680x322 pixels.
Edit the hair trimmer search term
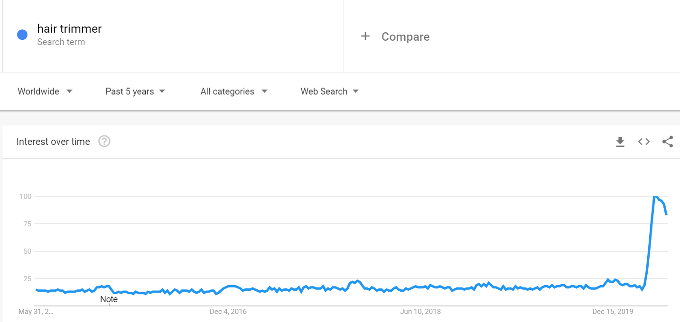click(x=69, y=29)
